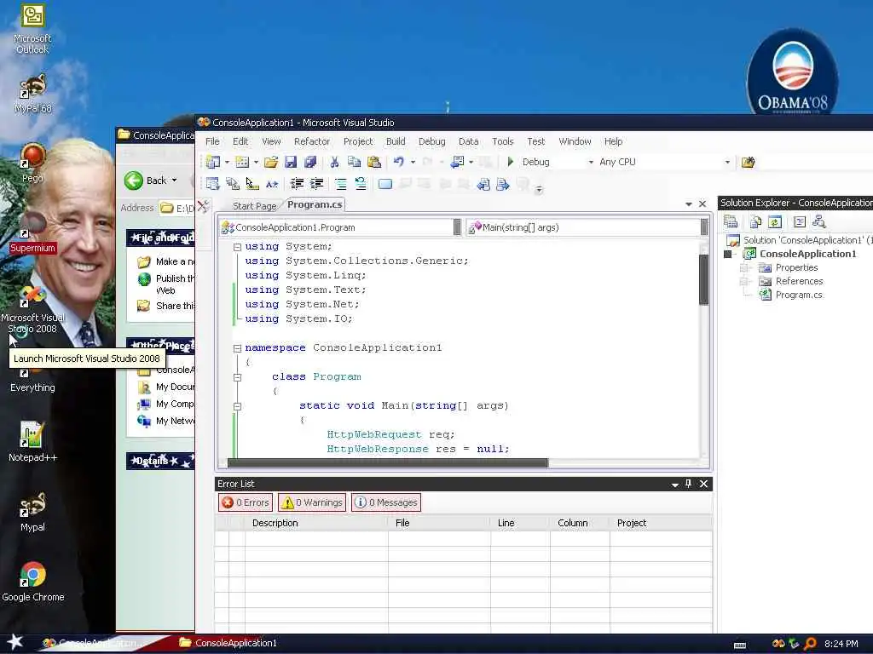The width and height of the screenshot is (873, 654).
Task: Open the Any CPU platform dropdown
Action: point(727,163)
